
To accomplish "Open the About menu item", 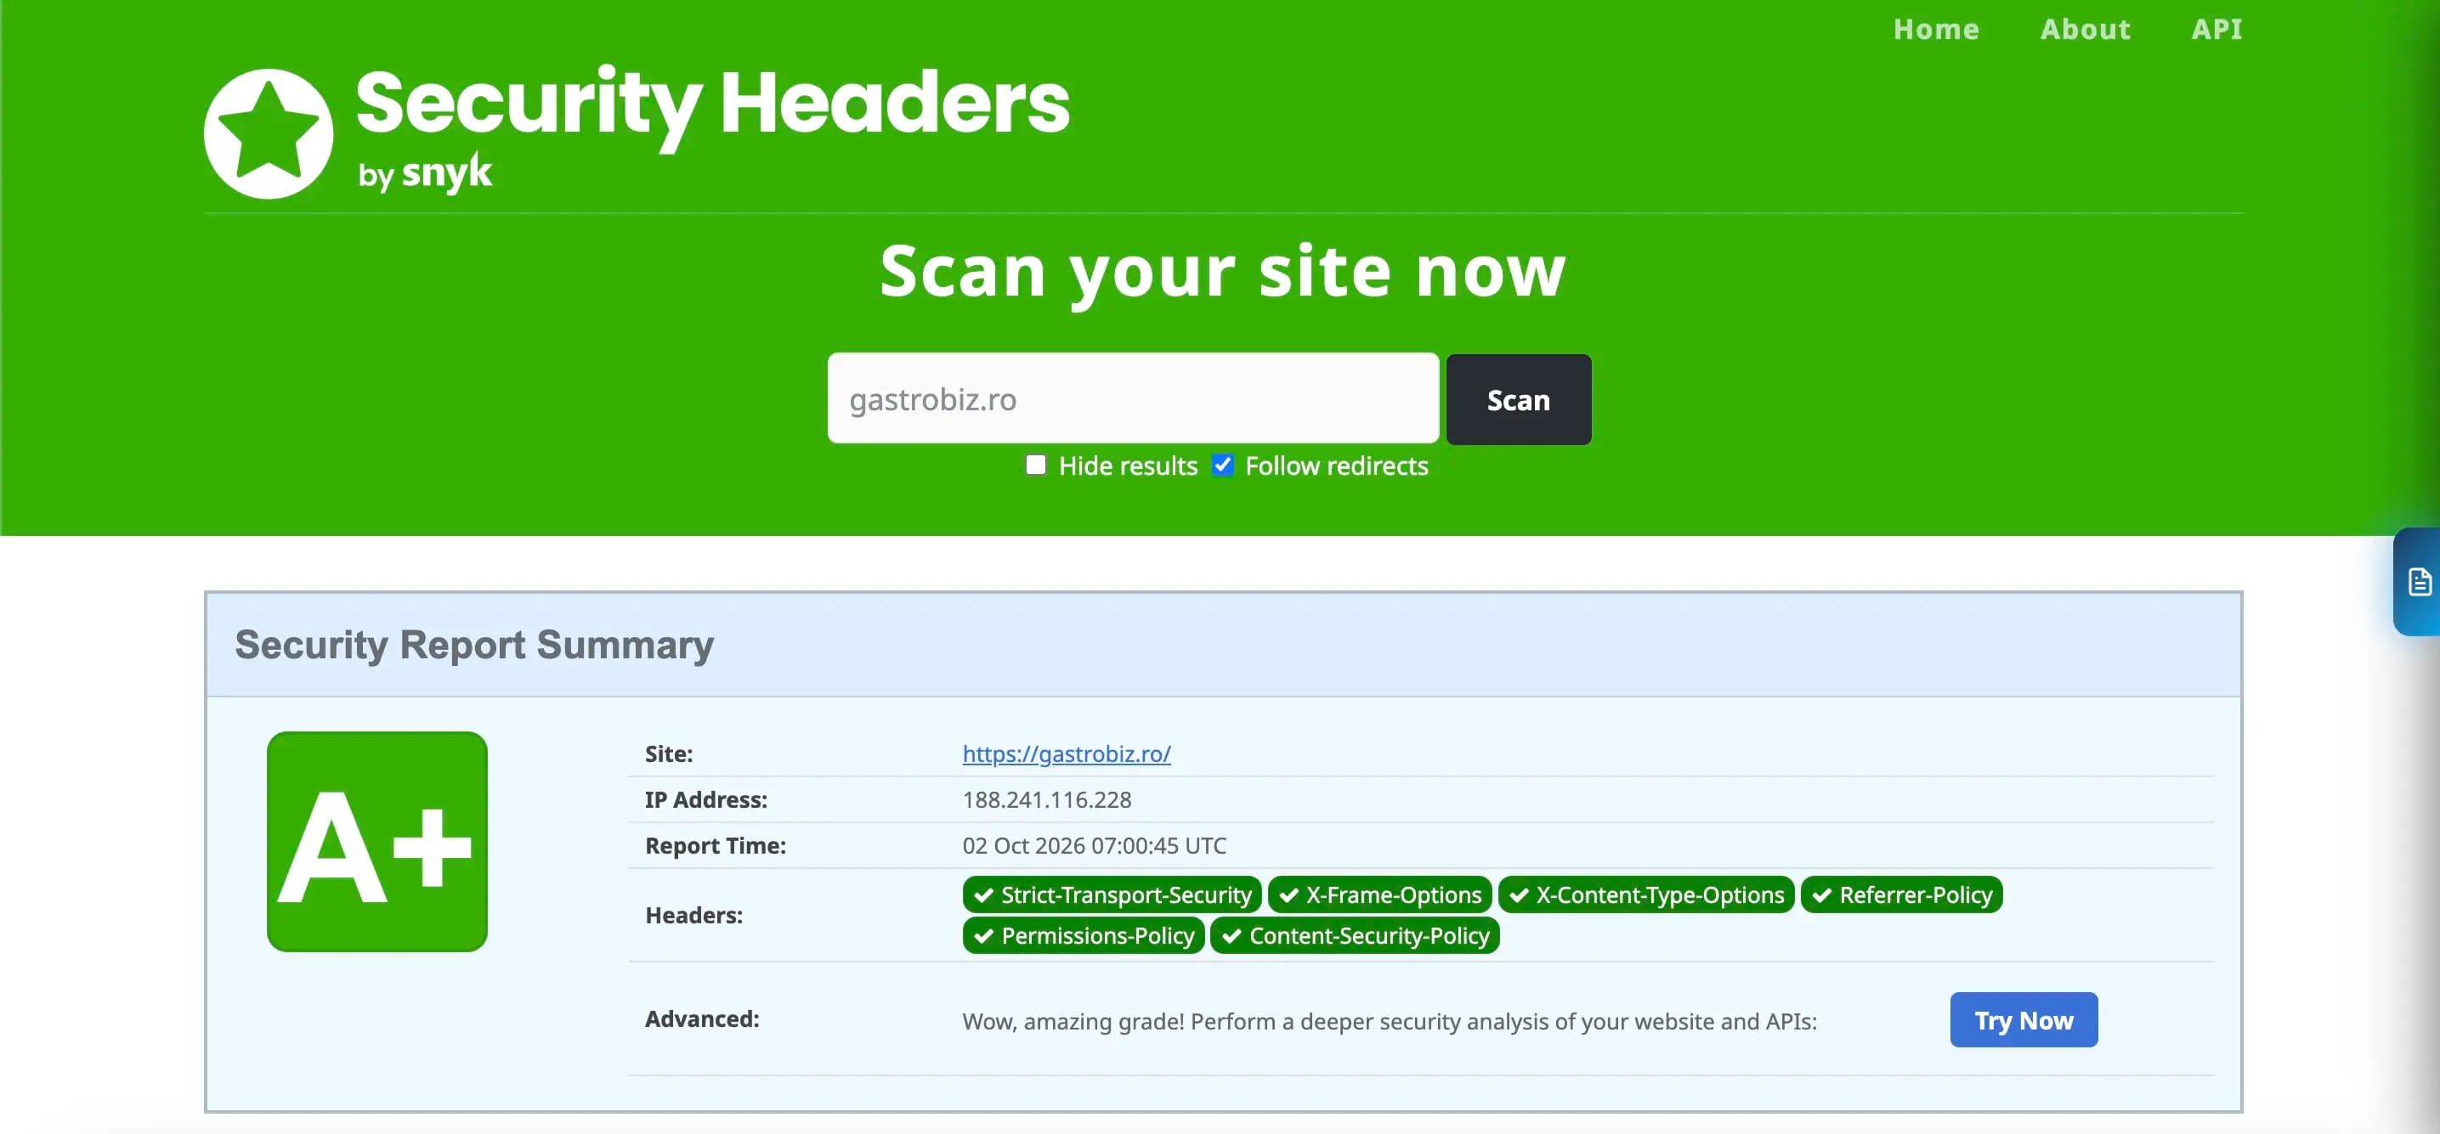I will [x=2085, y=30].
